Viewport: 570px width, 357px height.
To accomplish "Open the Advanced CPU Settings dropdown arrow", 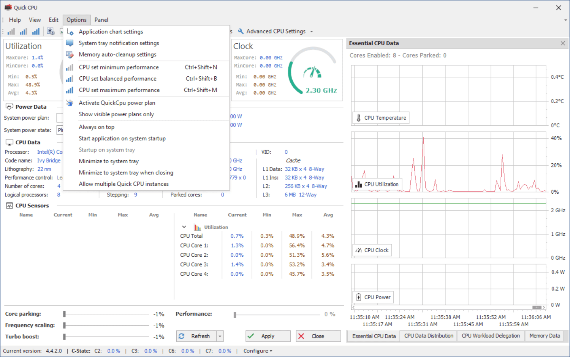I will [312, 32].
